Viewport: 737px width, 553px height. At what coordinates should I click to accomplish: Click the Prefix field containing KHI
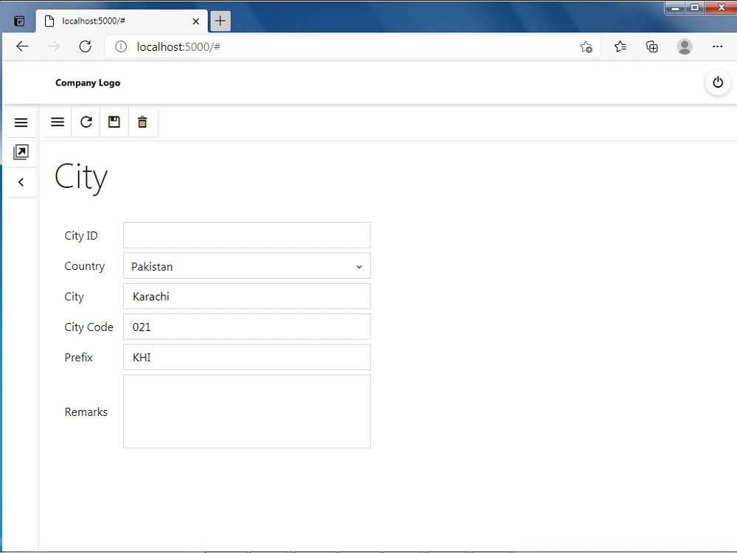coord(247,358)
